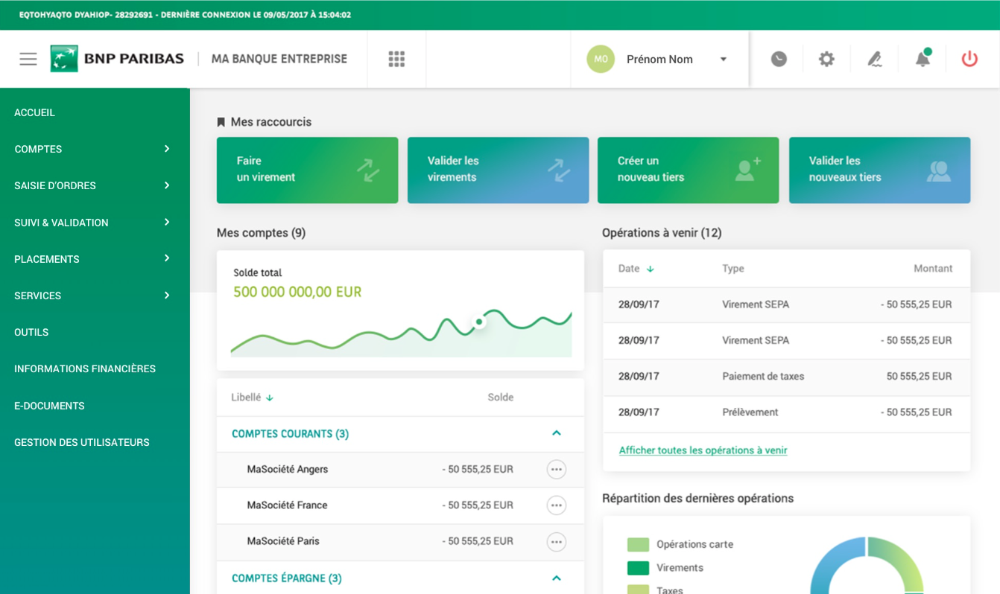Viewport: 1000px width, 594px height.
Task: Click the clock/history icon in the header
Action: (x=778, y=59)
